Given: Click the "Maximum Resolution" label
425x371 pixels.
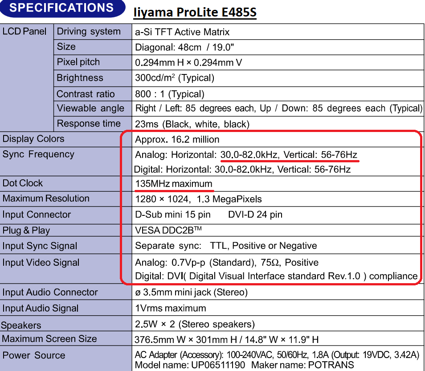Looking at the screenshot, I should 46,198.
